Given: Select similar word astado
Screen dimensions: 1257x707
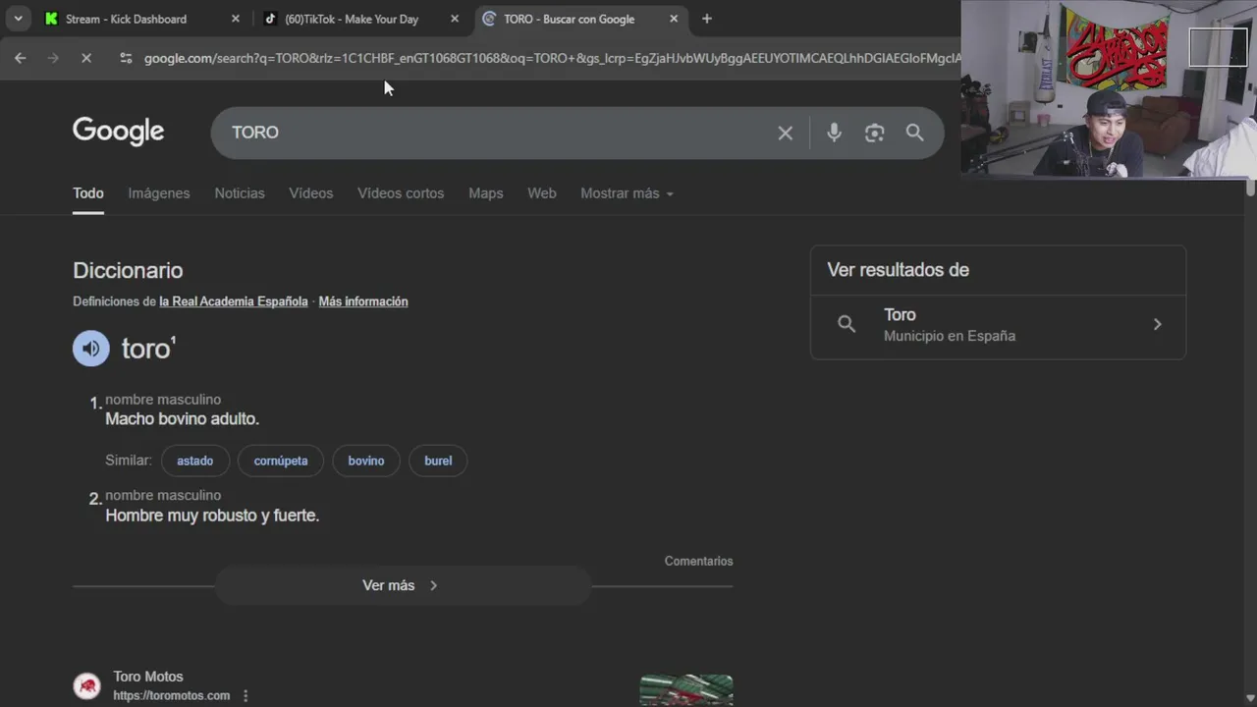Looking at the screenshot, I should point(194,461).
